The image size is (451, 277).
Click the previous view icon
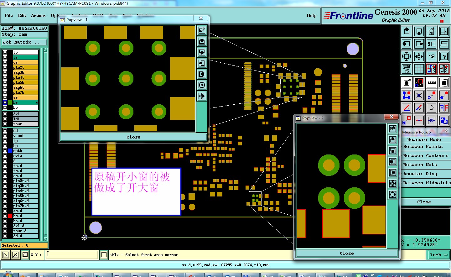(432, 44)
